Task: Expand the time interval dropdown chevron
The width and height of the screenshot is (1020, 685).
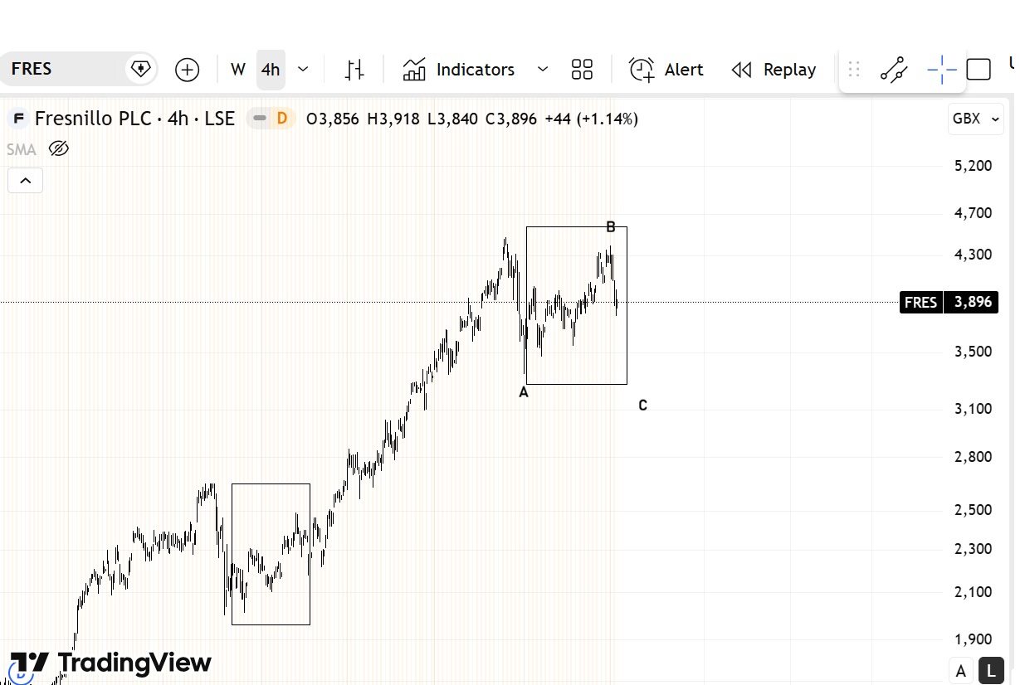Action: [303, 70]
